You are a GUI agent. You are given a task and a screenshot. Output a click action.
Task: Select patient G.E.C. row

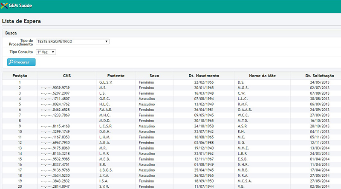coord(104,99)
